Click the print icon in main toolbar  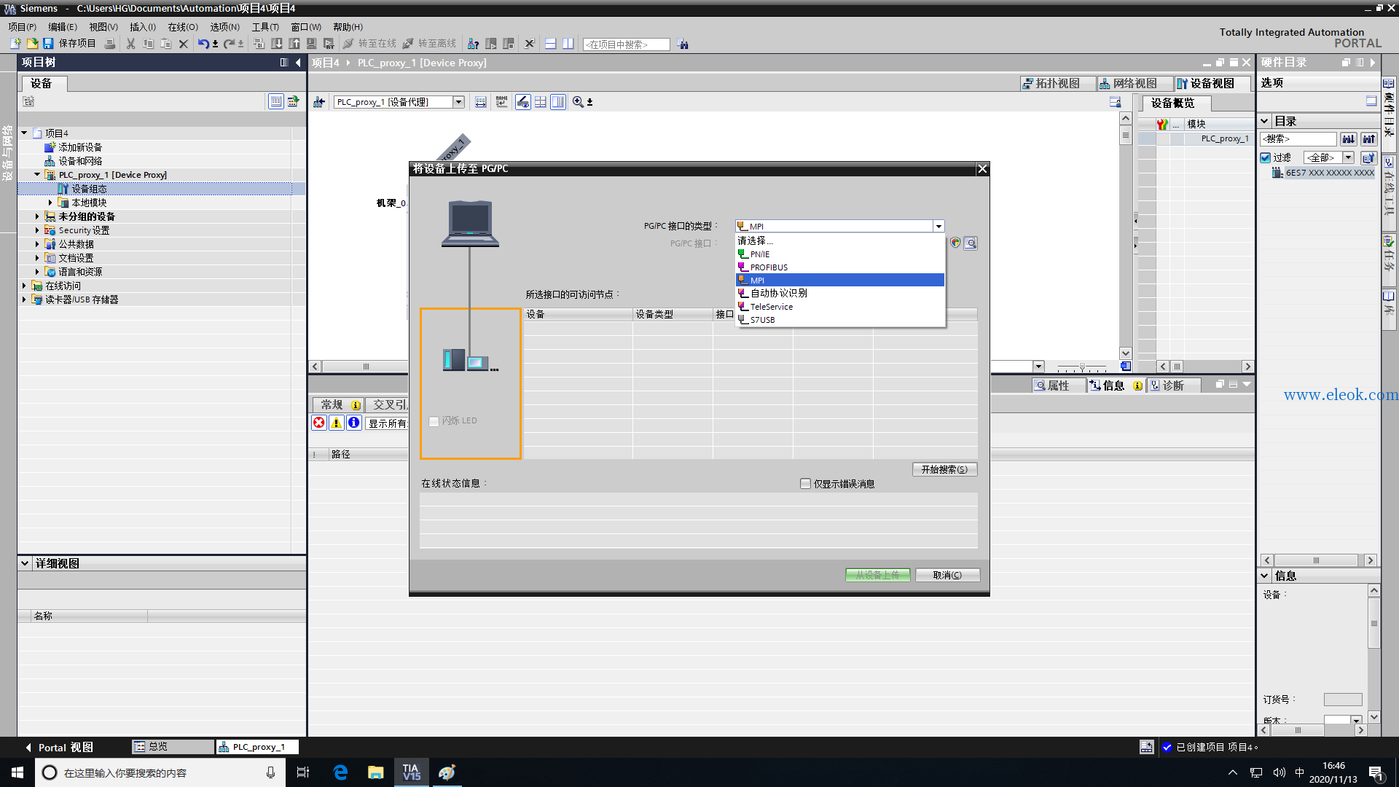tap(110, 44)
